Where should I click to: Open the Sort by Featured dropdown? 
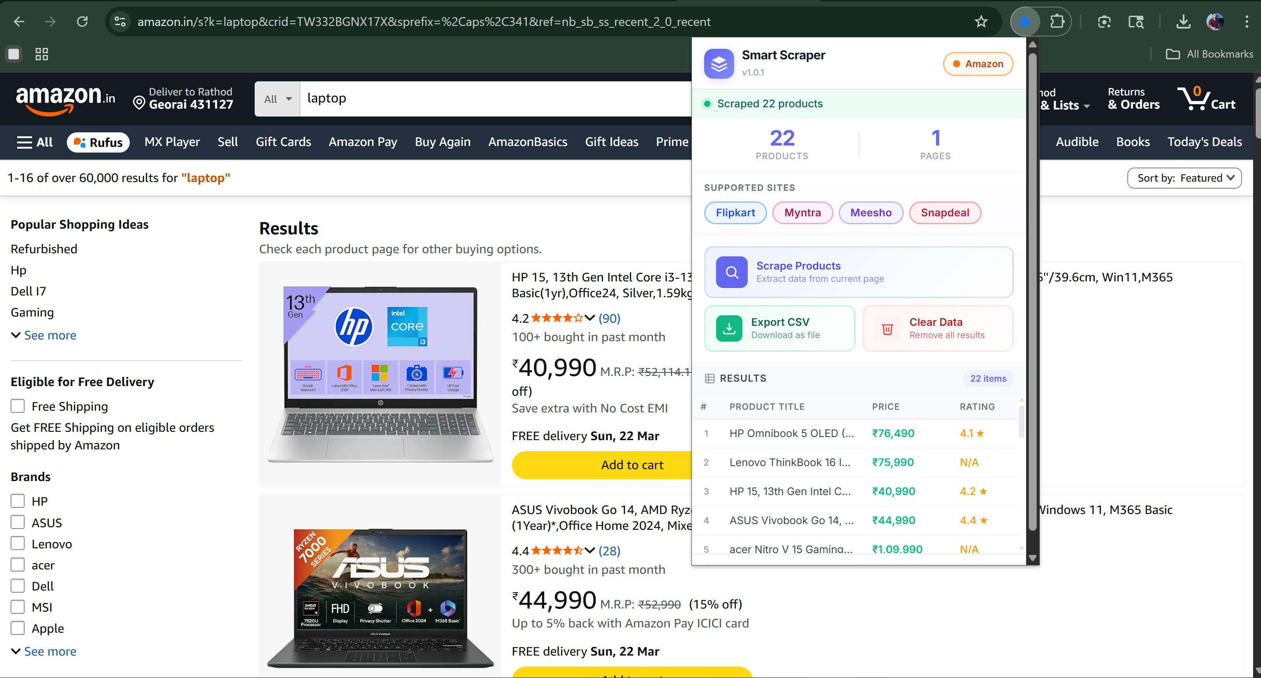1184,178
